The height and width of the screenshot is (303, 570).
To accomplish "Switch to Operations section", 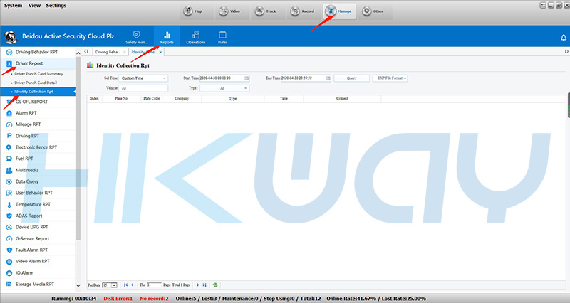I will (x=195, y=37).
